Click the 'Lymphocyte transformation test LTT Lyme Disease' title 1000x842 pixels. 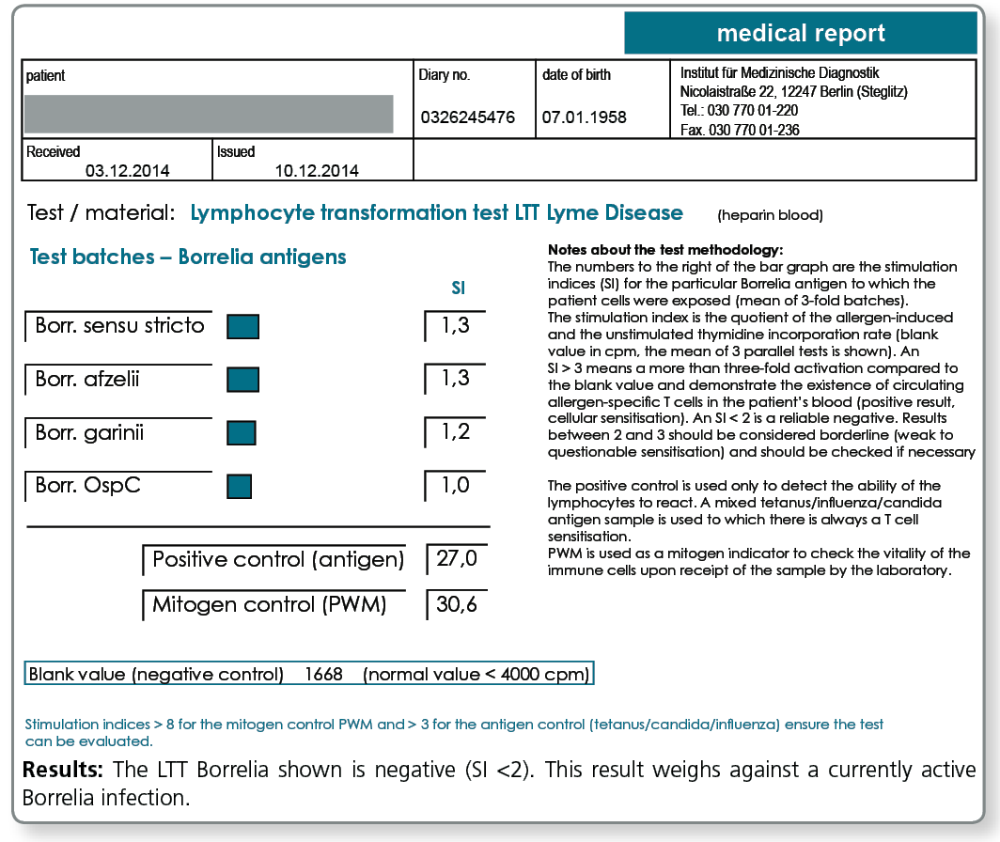click(437, 212)
